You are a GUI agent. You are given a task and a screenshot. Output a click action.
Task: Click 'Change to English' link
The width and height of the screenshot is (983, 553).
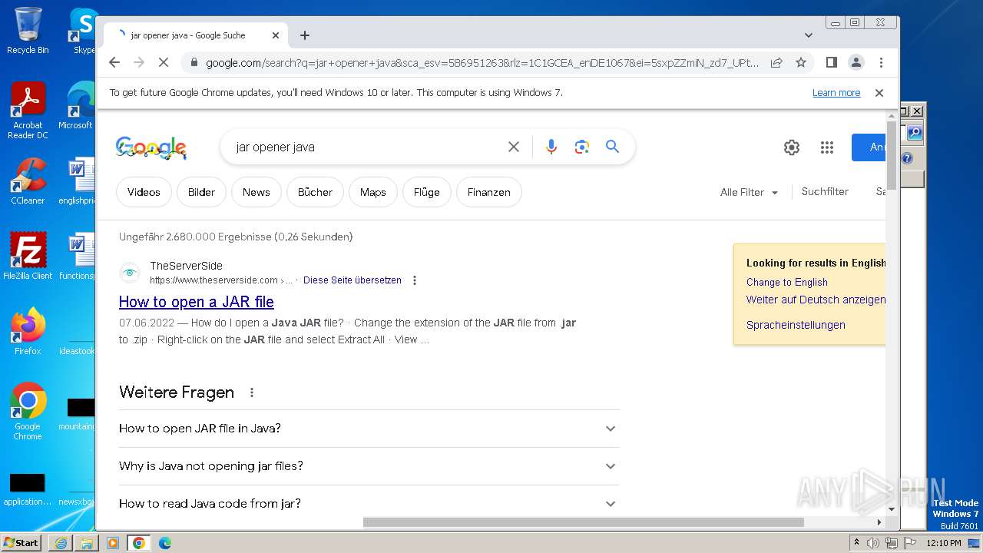(787, 282)
